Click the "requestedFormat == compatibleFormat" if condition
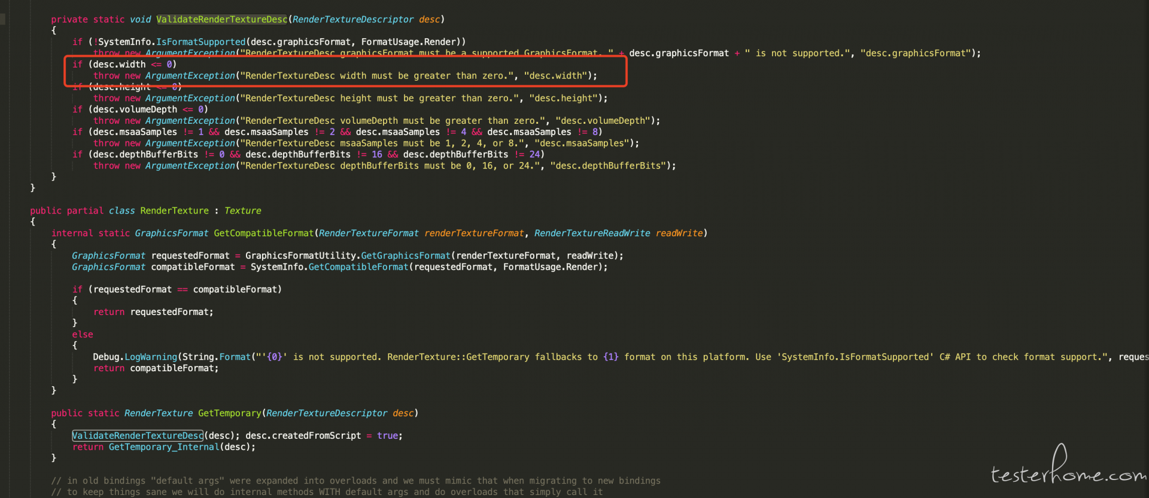The height and width of the screenshot is (498, 1149). point(185,289)
